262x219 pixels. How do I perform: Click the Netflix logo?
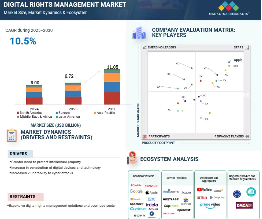[x=202, y=198]
